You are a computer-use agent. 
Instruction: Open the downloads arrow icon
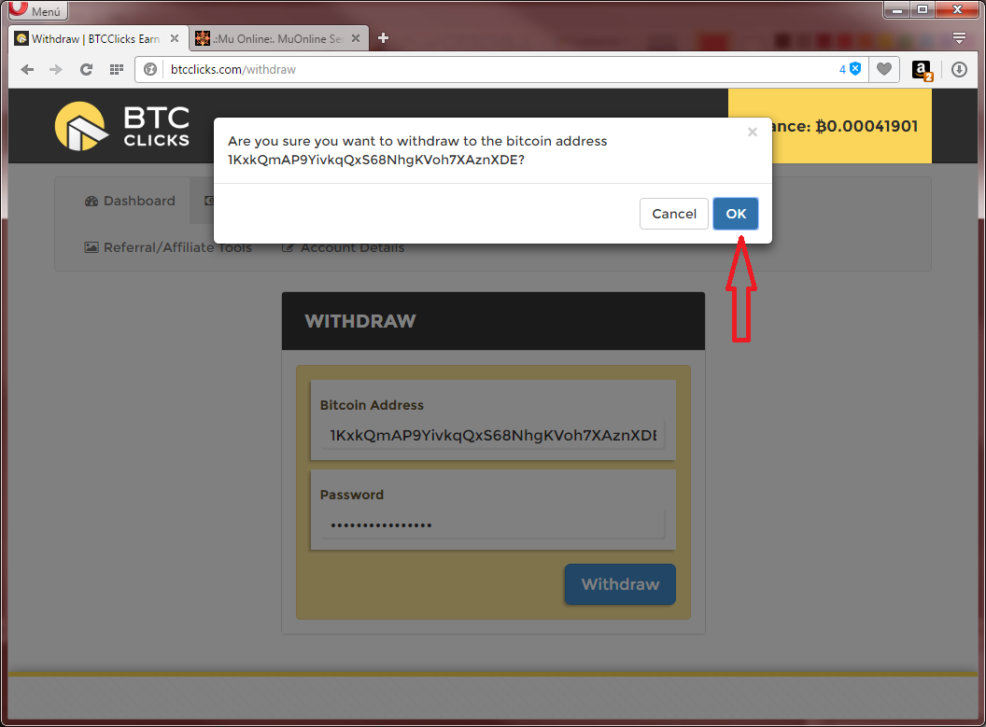(959, 70)
